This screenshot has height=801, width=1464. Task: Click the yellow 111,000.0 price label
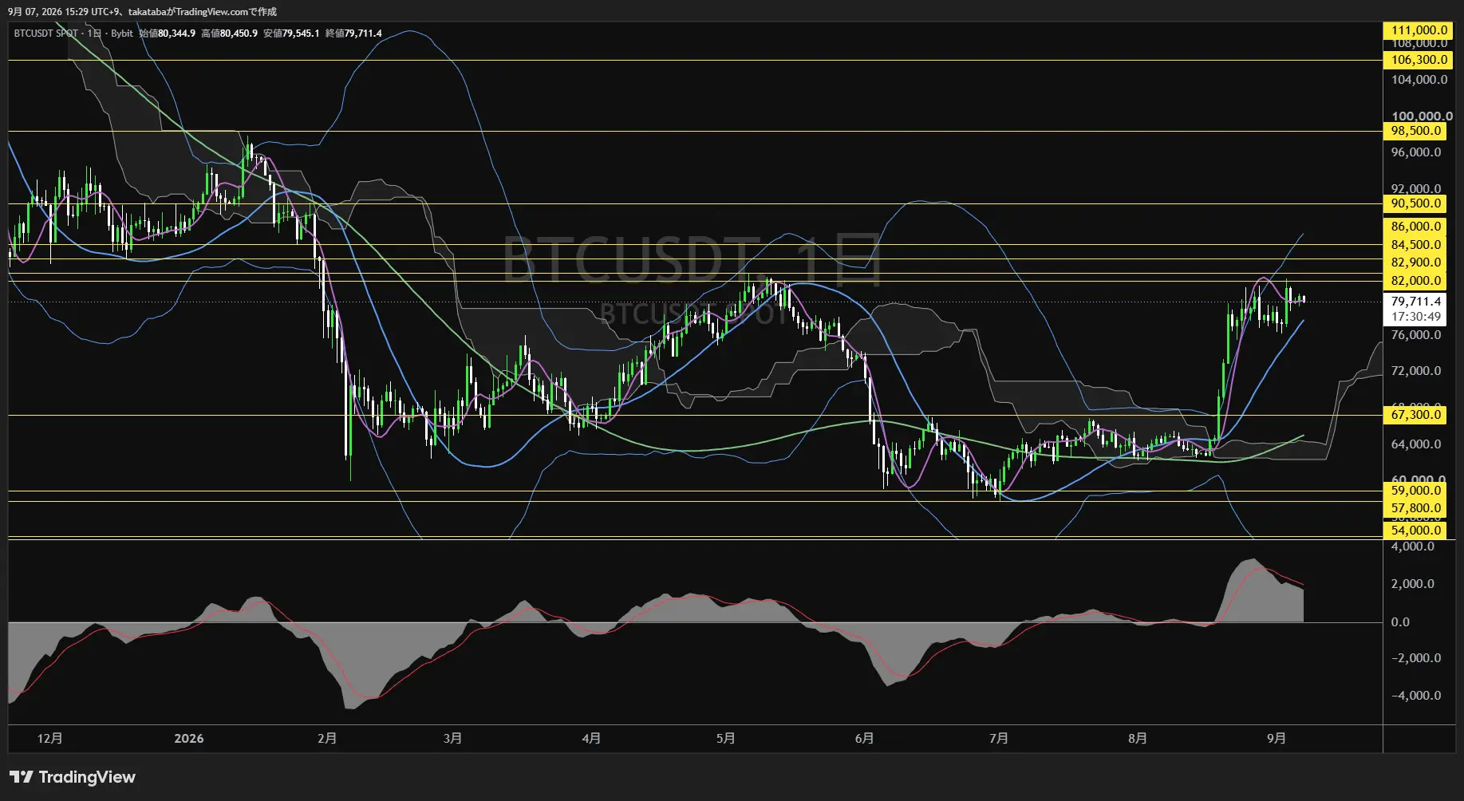tap(1417, 30)
